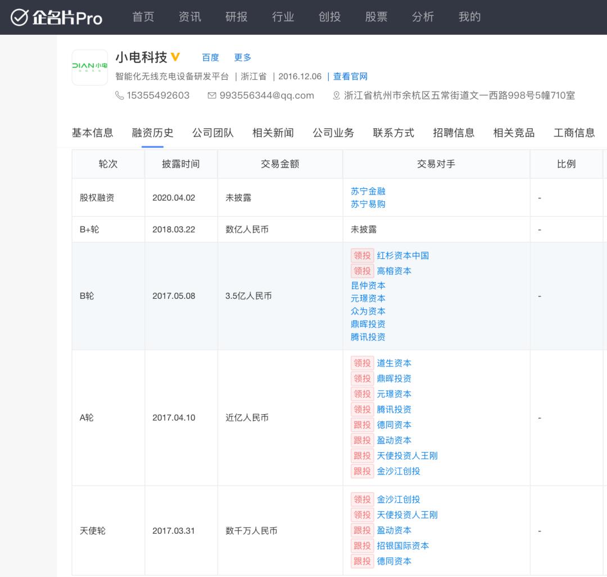The height and width of the screenshot is (577, 607).
Task: Click the 比例 column header
Action: click(567, 164)
